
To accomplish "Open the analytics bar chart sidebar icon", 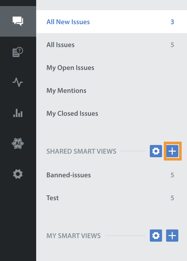I will [18, 113].
